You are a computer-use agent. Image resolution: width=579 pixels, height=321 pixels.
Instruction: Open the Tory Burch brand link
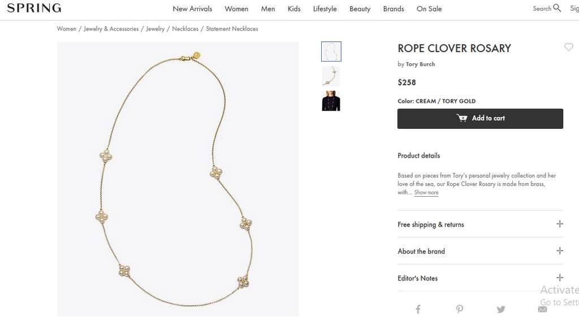[420, 64]
